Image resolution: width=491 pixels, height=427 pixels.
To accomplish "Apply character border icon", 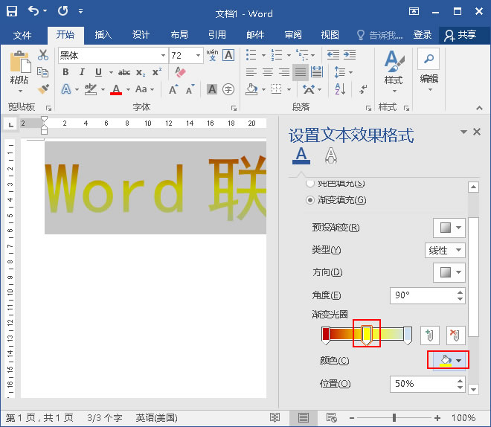I will 228,55.
